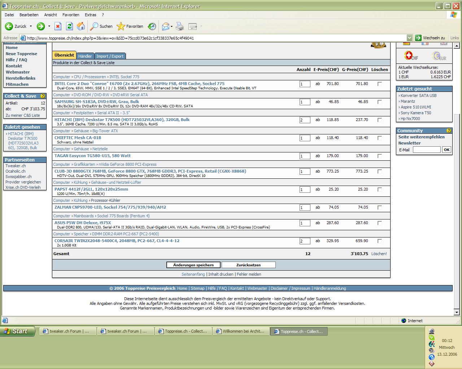462x369 pixels.
Task: Open the Mail toolbar icon
Action: coord(165,26)
